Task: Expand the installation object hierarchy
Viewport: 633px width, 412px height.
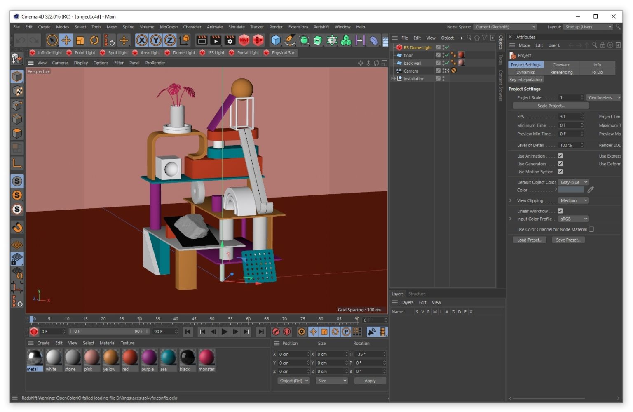Action: [x=392, y=78]
